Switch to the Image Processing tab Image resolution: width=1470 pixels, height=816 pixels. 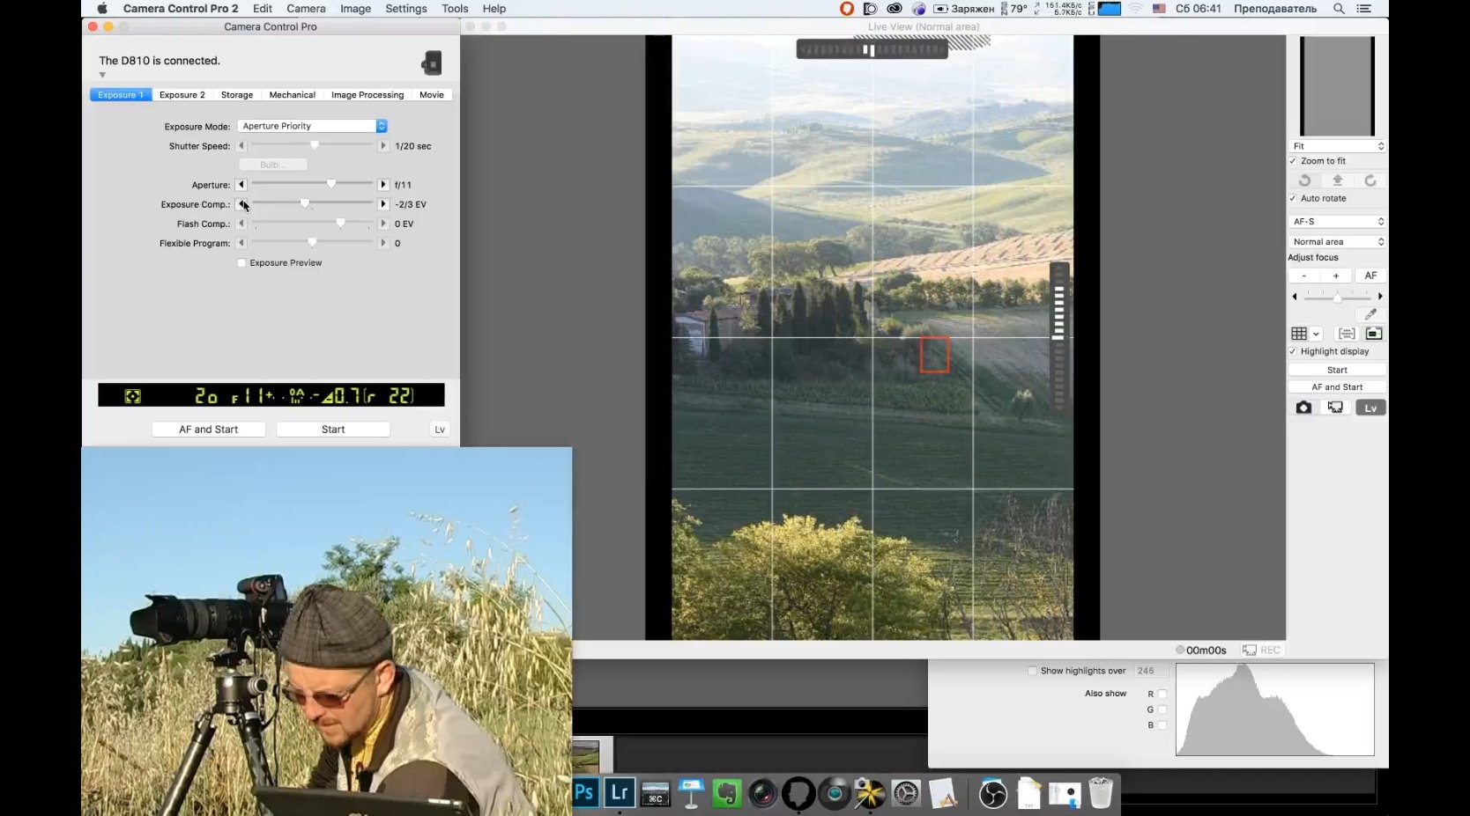tap(367, 95)
